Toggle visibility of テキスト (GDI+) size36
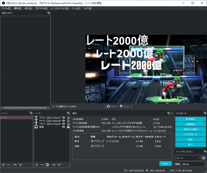Image resolution: width=207 pixels, height=173 pixels. point(64,124)
